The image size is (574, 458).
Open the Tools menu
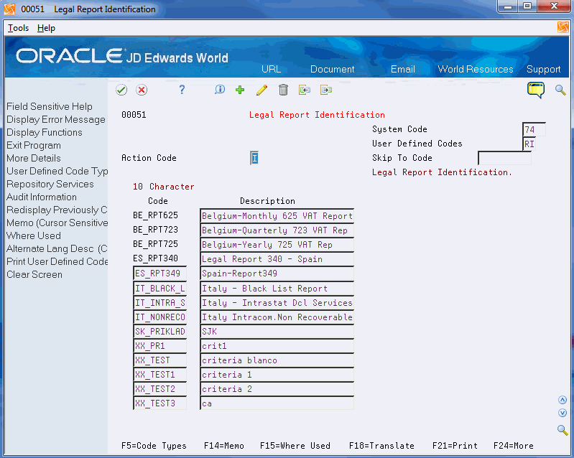(x=18, y=28)
